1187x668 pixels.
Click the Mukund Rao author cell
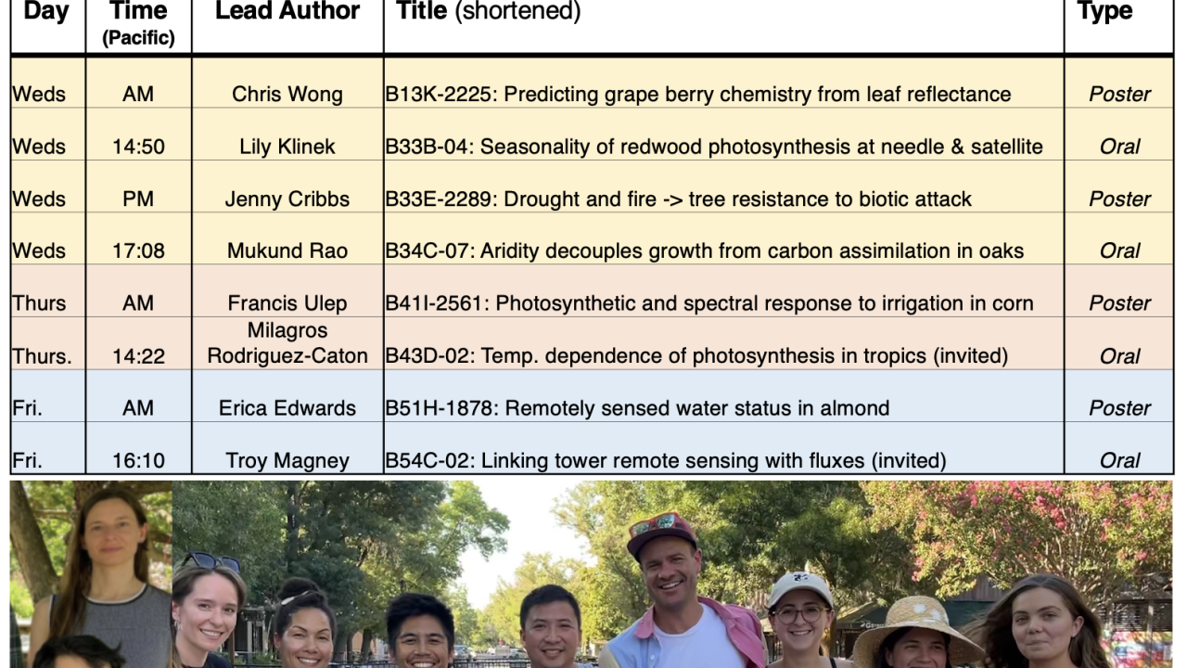coord(287,250)
